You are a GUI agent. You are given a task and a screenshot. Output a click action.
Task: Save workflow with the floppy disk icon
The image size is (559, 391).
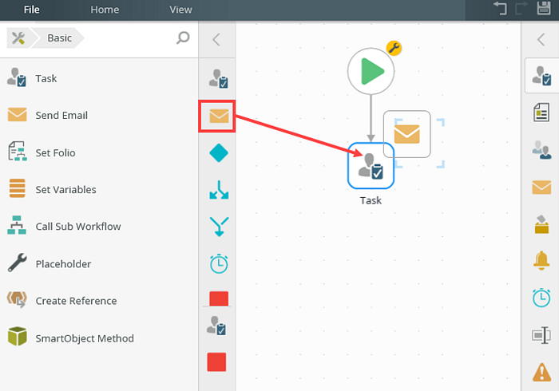[x=544, y=8]
